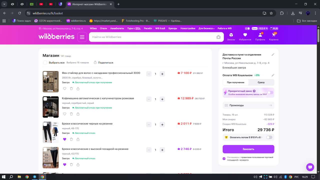Open the Windows Start menu
The width and height of the screenshot is (320, 180).
[4, 177]
